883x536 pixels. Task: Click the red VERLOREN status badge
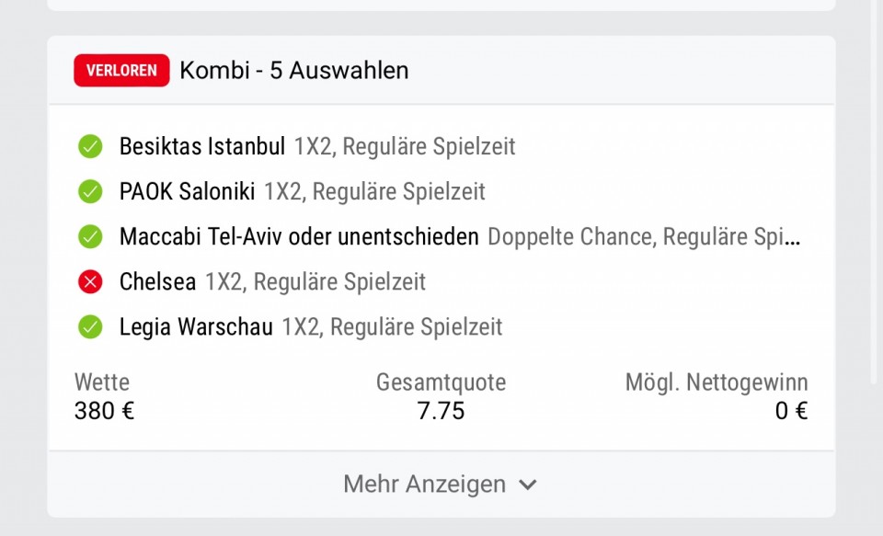click(x=121, y=71)
